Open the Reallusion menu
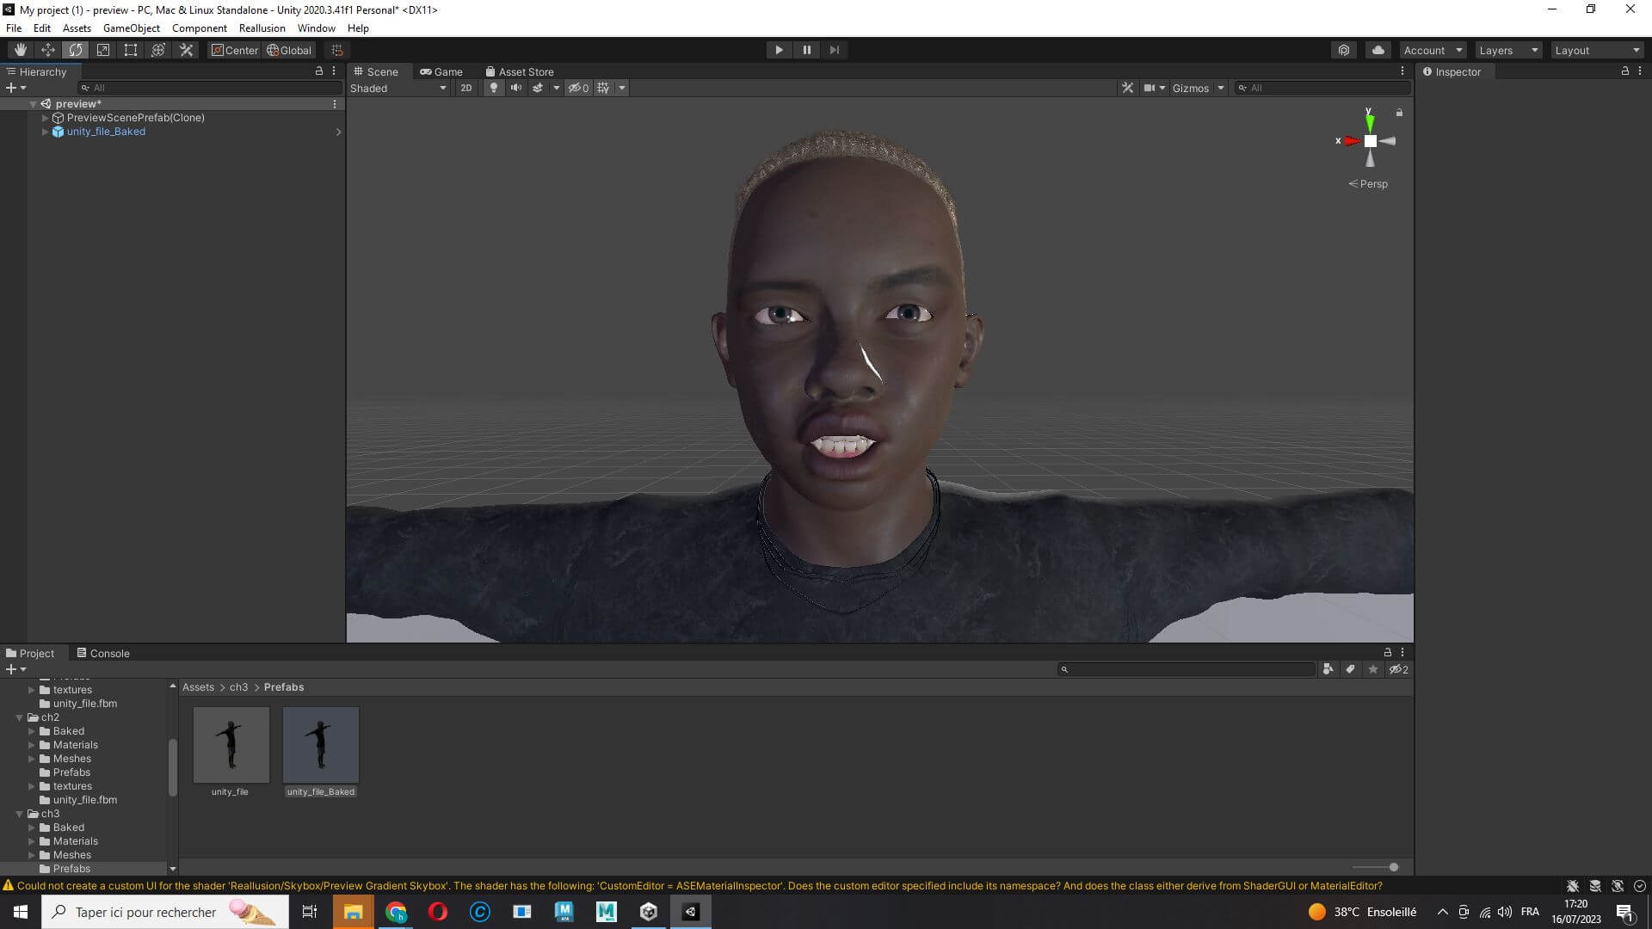Screen dimensions: 1652x929 click(x=262, y=28)
